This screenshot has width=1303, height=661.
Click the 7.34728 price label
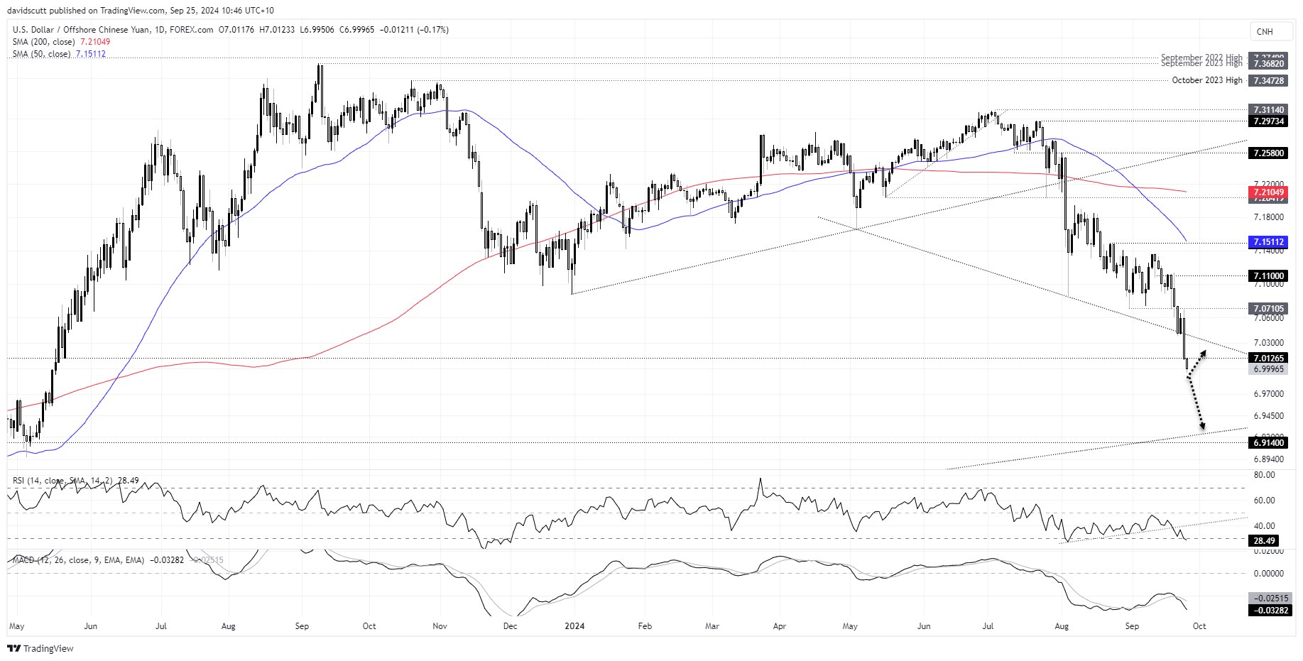[x=1268, y=80]
